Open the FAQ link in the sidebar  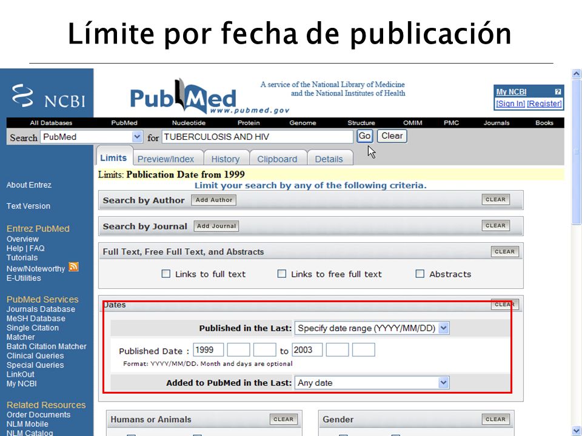click(37, 248)
